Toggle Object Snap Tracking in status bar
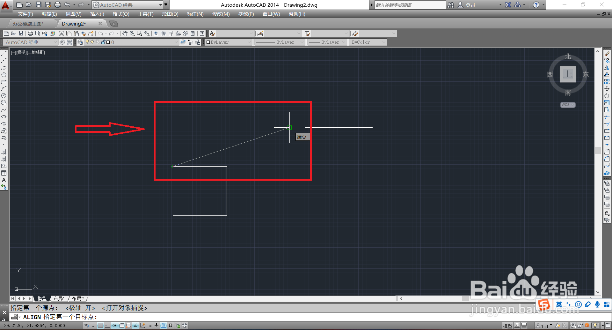612x330 pixels. [135, 326]
